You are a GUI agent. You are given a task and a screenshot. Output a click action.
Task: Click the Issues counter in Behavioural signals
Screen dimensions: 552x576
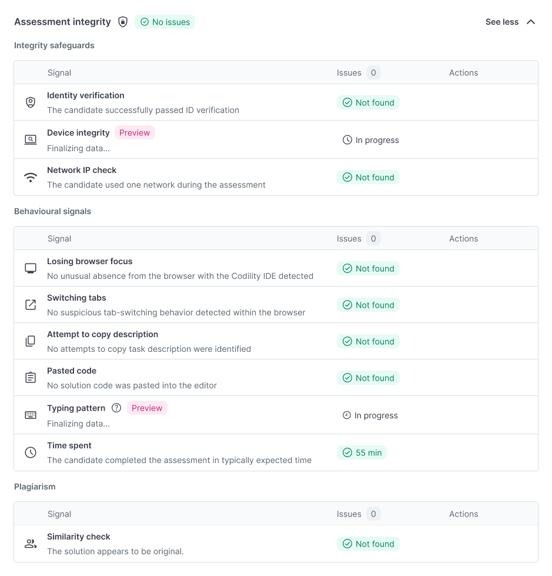pos(374,238)
